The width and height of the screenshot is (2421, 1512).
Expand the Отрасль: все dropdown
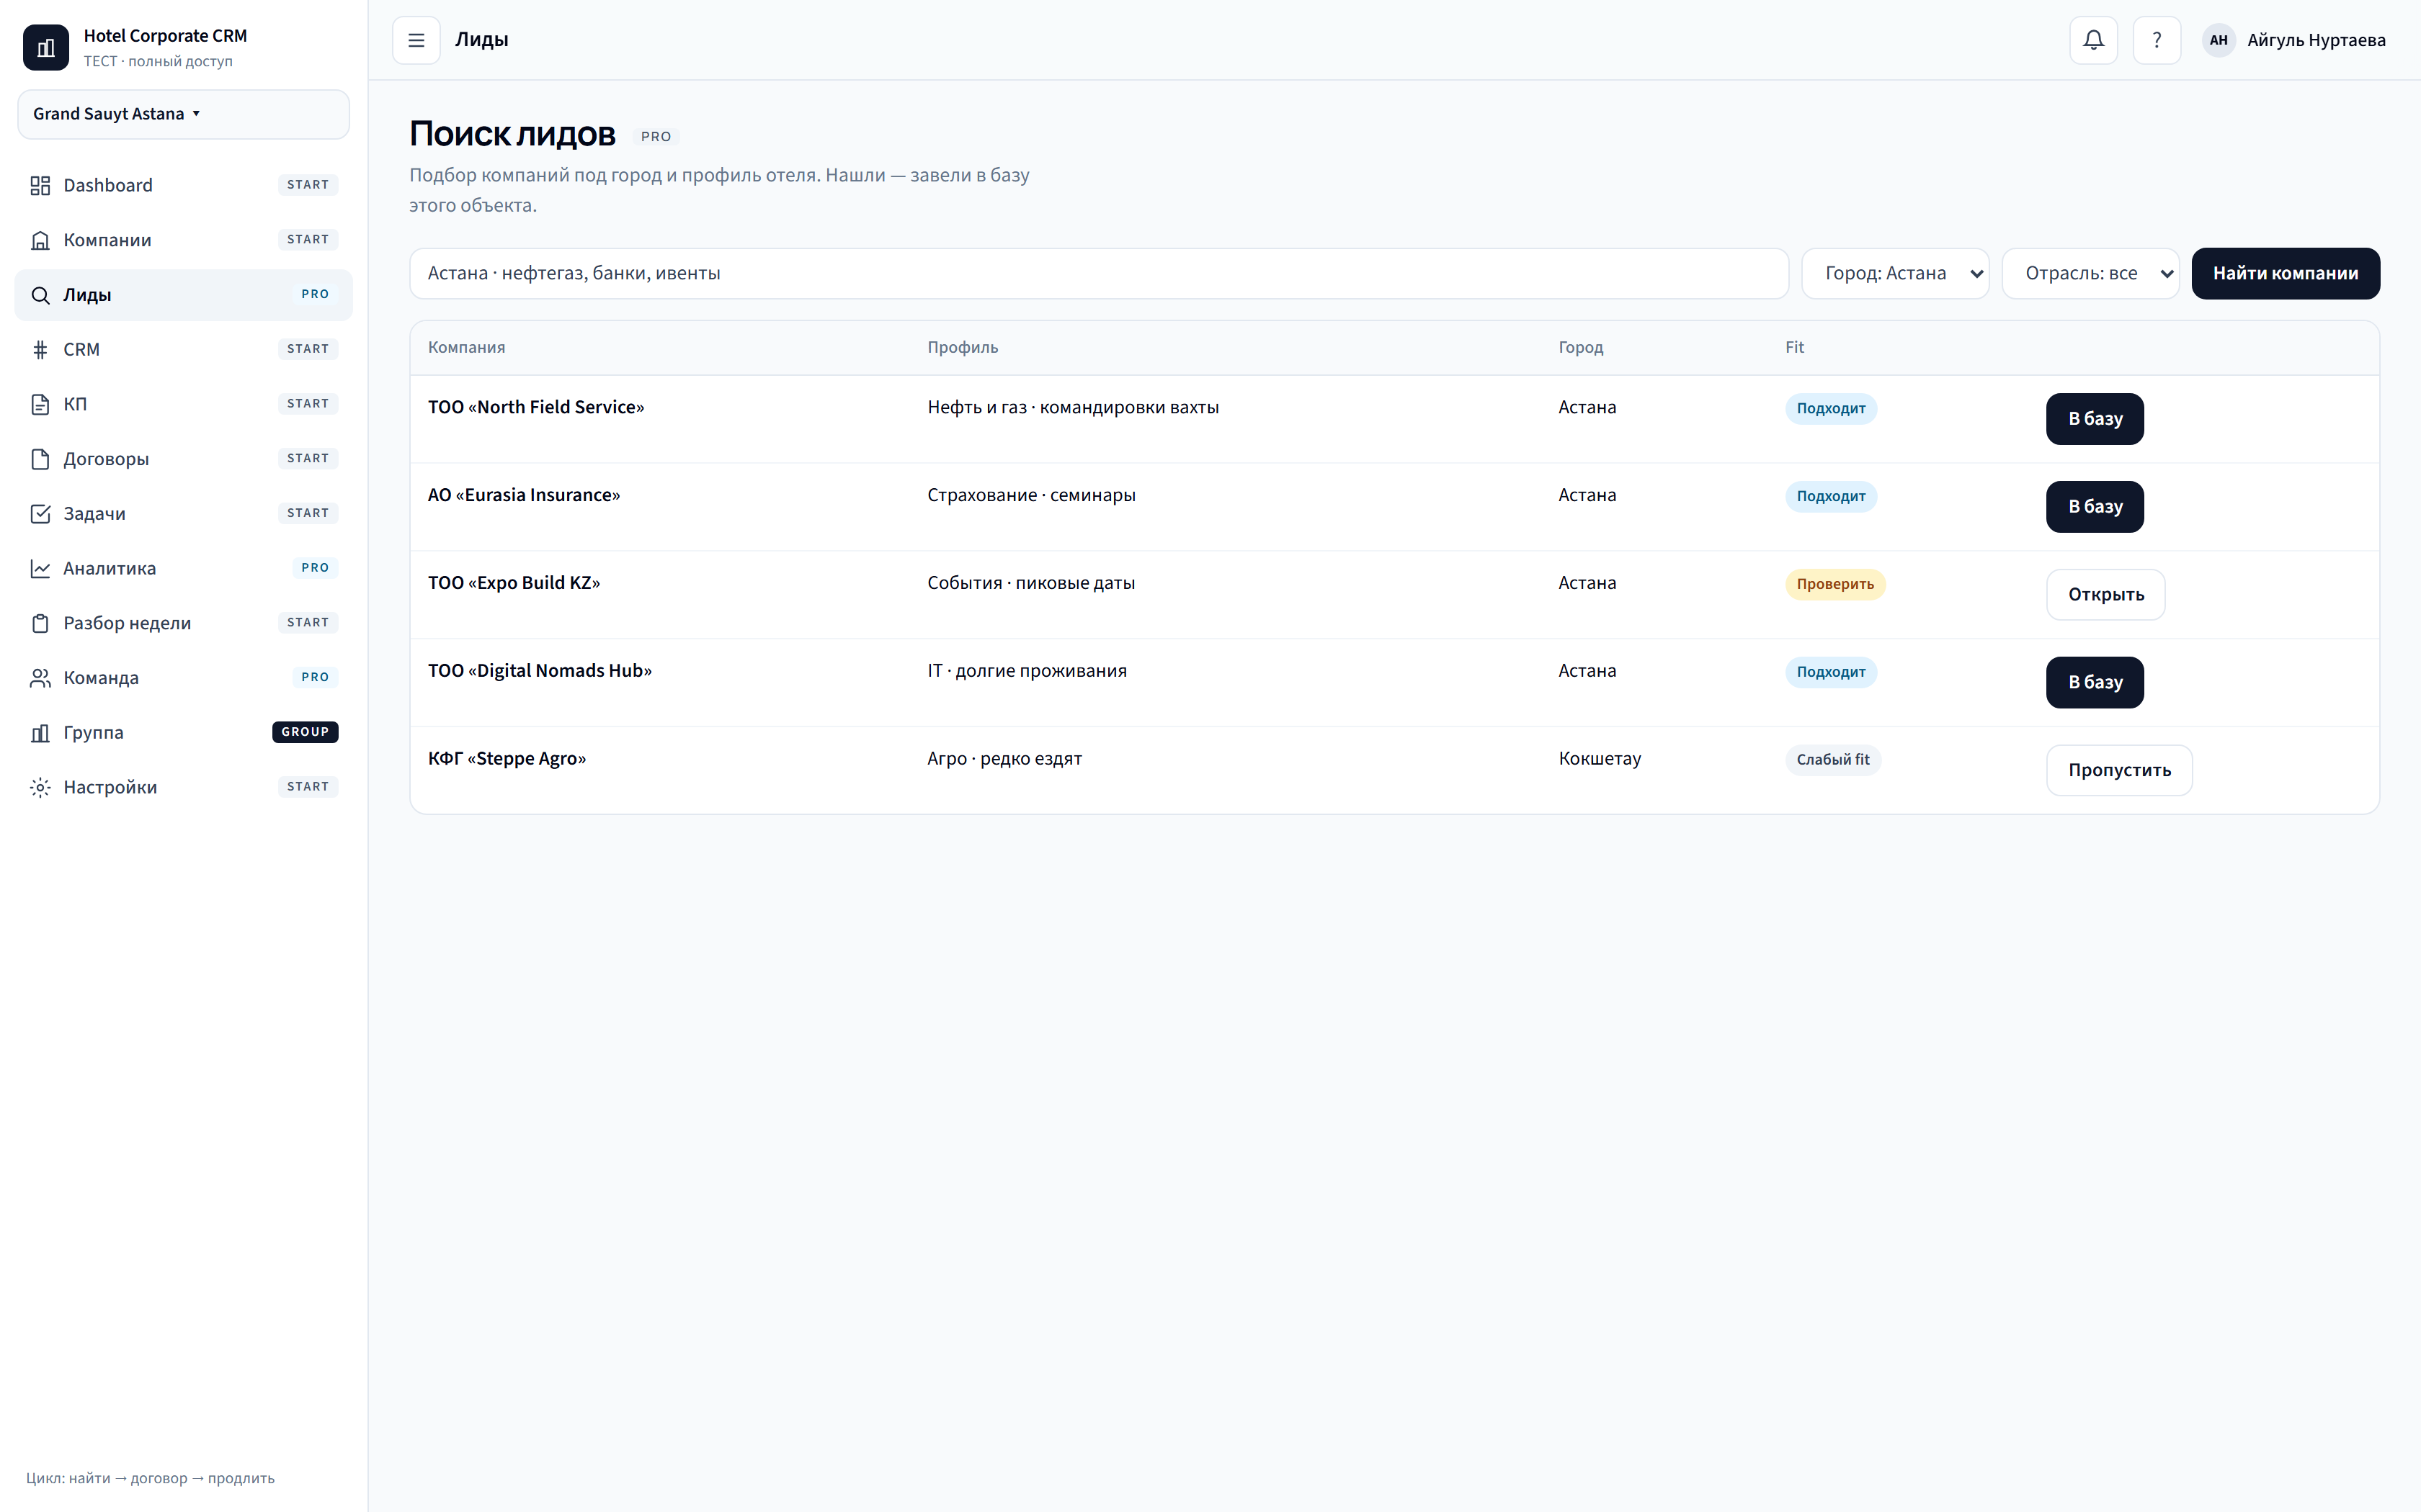tap(2090, 273)
